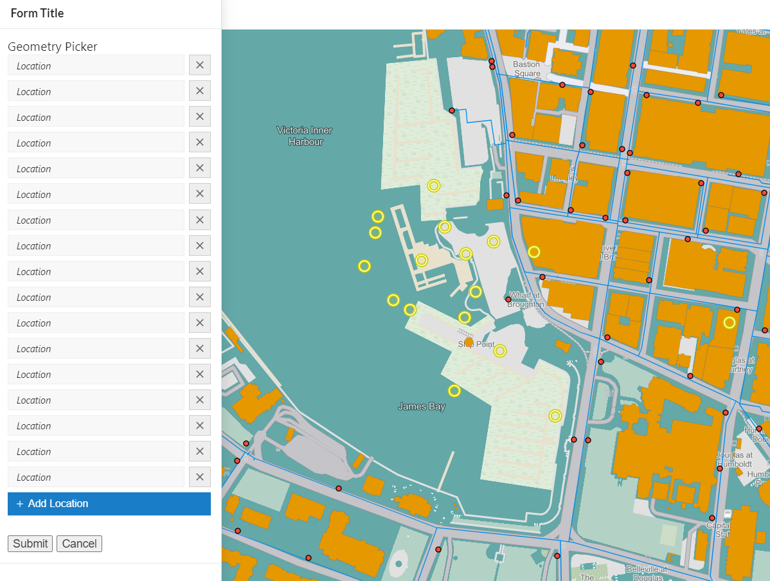This screenshot has height=581, width=770.
Task: Pick the southeasternmost yellow marker in the park
Action: 555,416
